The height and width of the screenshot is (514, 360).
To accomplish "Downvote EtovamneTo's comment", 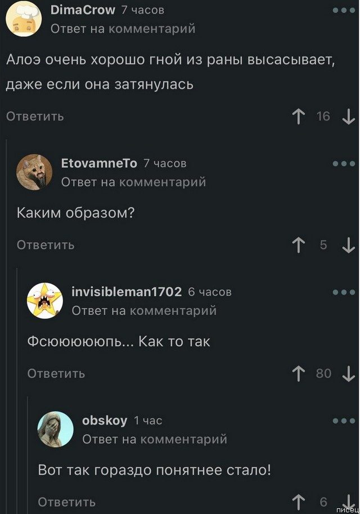I will (x=349, y=245).
